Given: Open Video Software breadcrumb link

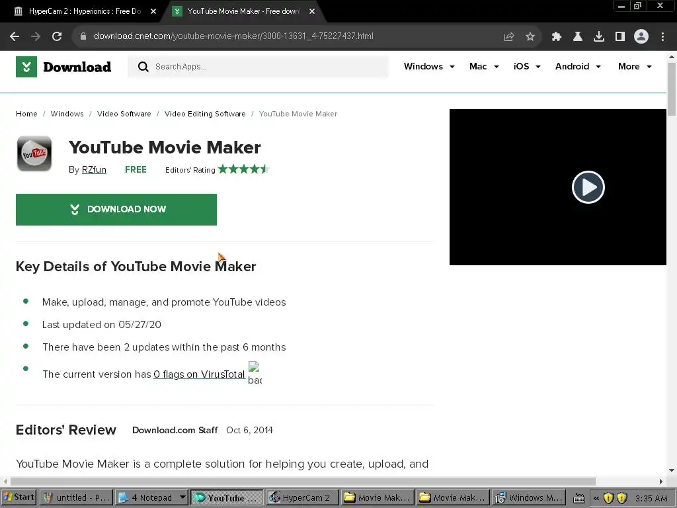Looking at the screenshot, I should pos(124,114).
